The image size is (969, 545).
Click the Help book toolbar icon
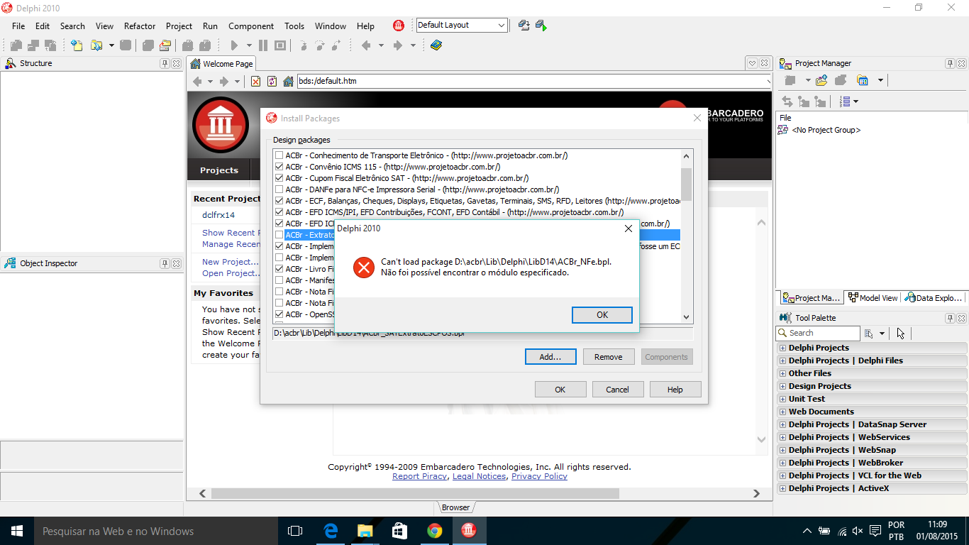436,45
